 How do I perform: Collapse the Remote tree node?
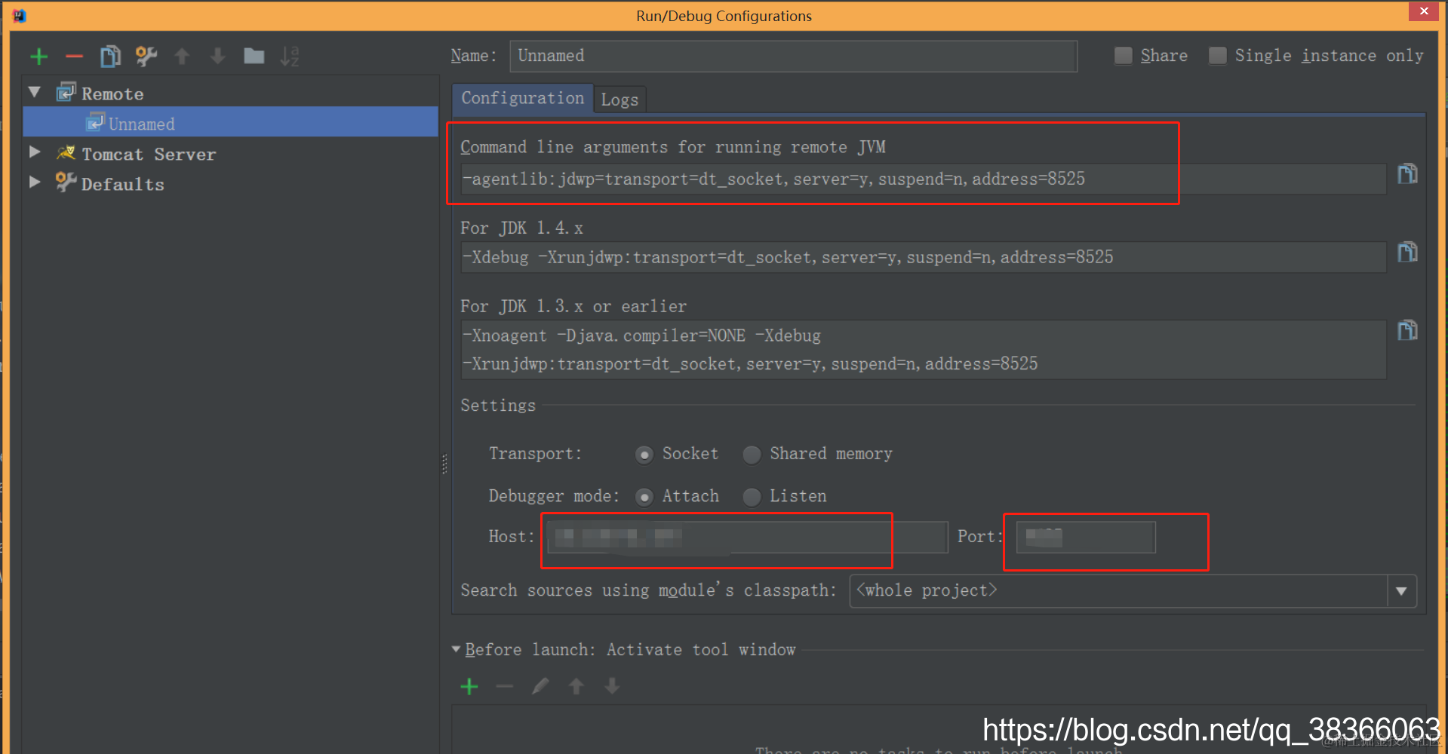(35, 92)
